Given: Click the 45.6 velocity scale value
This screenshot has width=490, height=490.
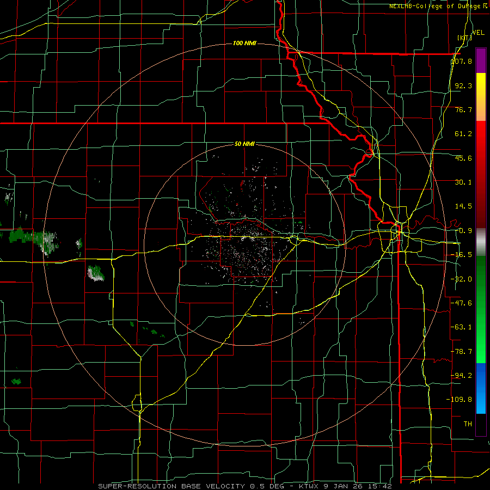Looking at the screenshot, I should click(x=463, y=158).
